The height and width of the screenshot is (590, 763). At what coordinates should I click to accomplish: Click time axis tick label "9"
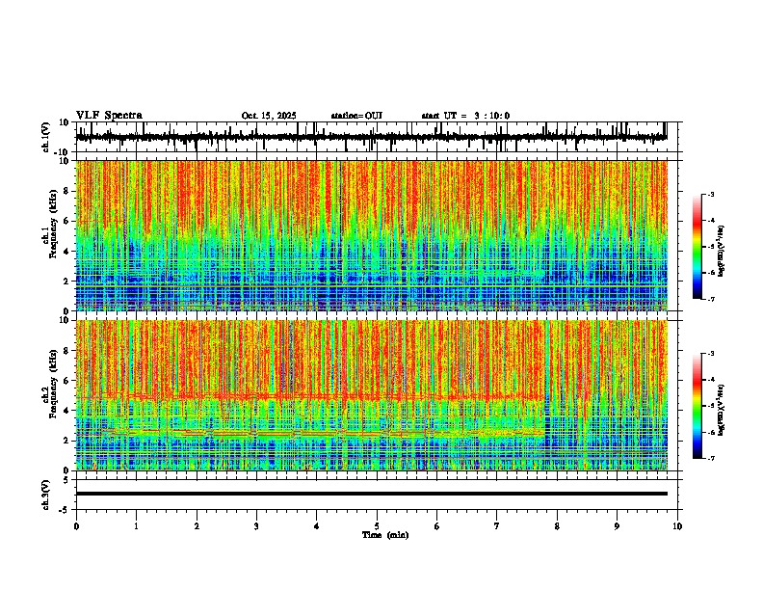pos(617,526)
